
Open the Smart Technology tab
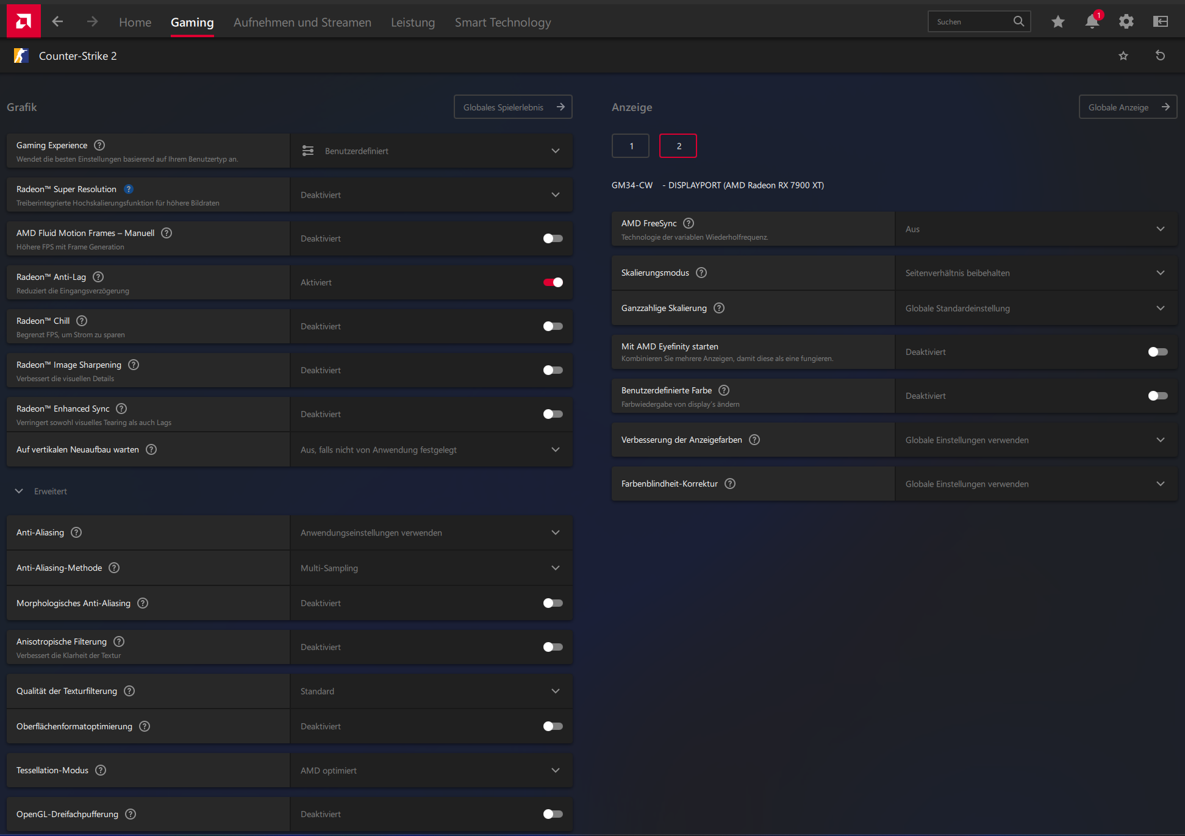[503, 23]
